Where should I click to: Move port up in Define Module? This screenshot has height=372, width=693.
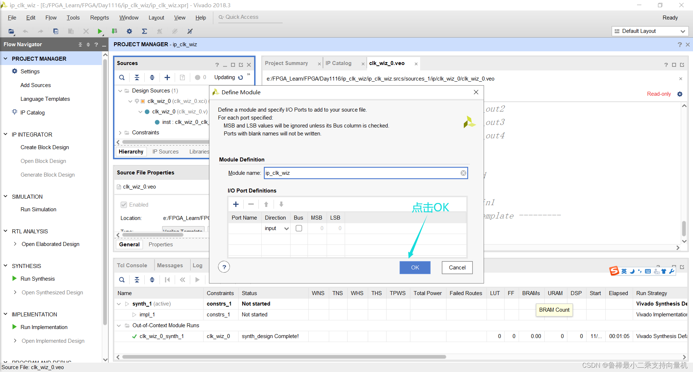pos(266,204)
